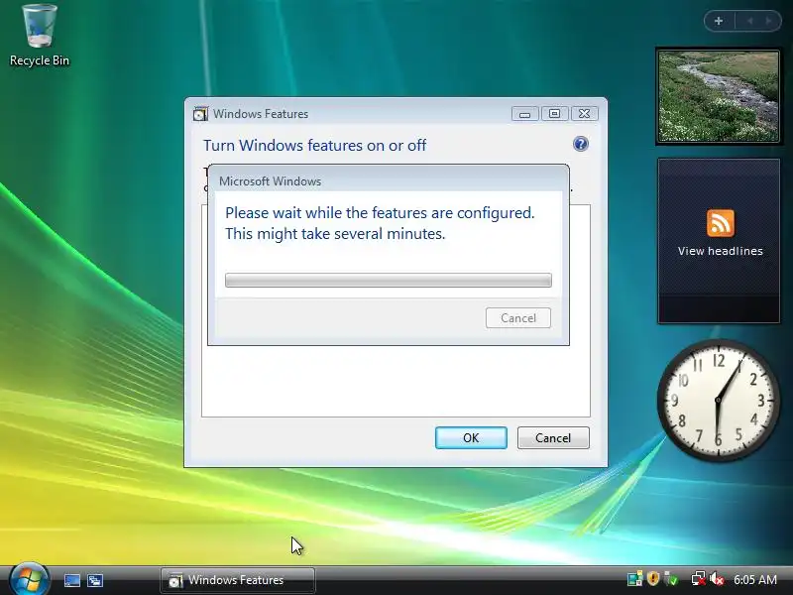Click the Windows Features title bar icon
This screenshot has width=793, height=595.
(x=200, y=114)
